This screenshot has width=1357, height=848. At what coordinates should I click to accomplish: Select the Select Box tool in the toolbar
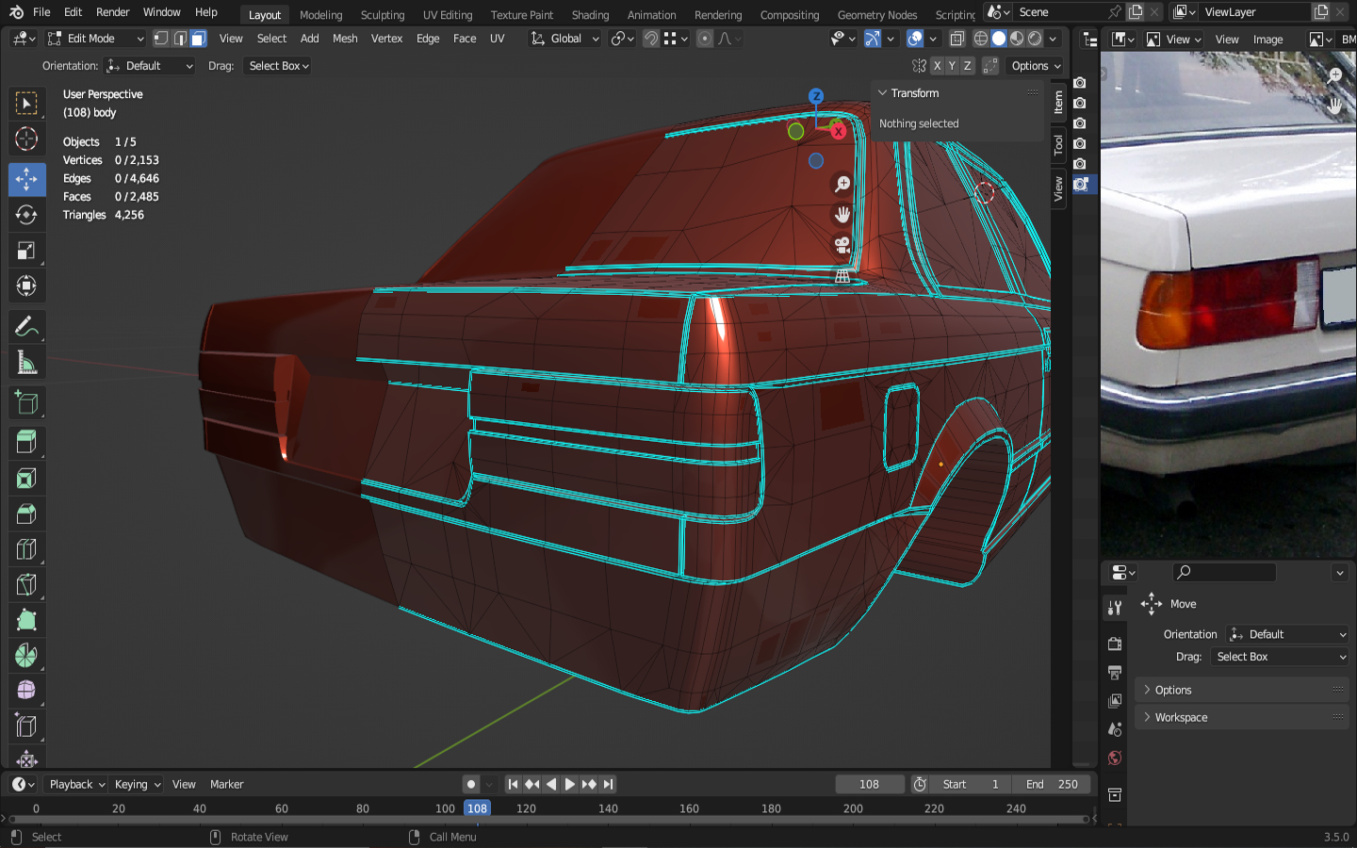pyautogui.click(x=26, y=103)
